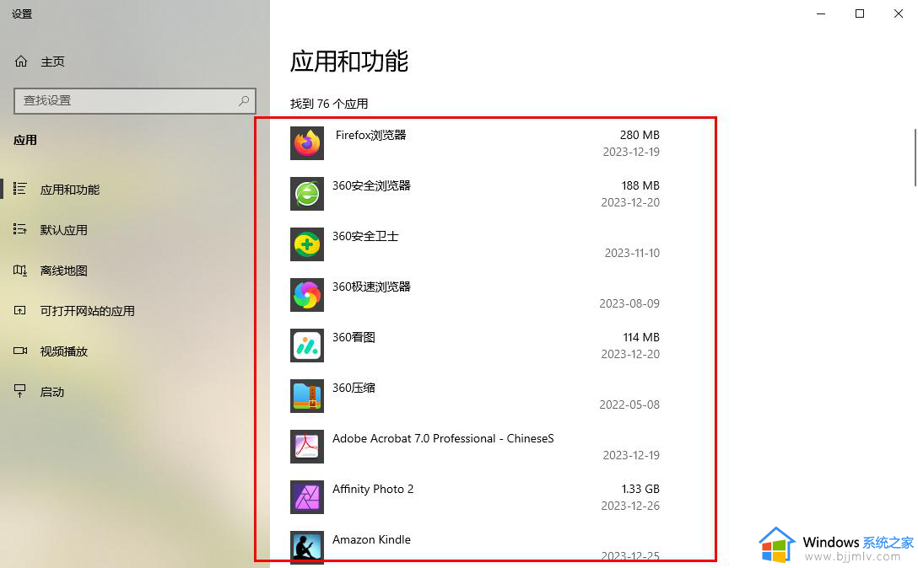Click the Amazon Kindle app icon
The image size is (918, 568).
[x=307, y=548]
